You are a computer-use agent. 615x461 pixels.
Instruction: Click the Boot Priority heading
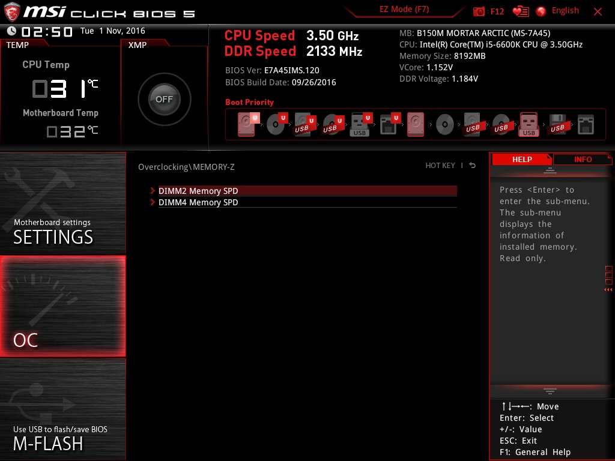[249, 102]
